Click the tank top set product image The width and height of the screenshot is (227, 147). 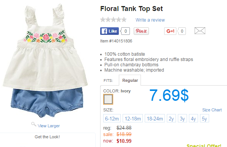(45, 61)
